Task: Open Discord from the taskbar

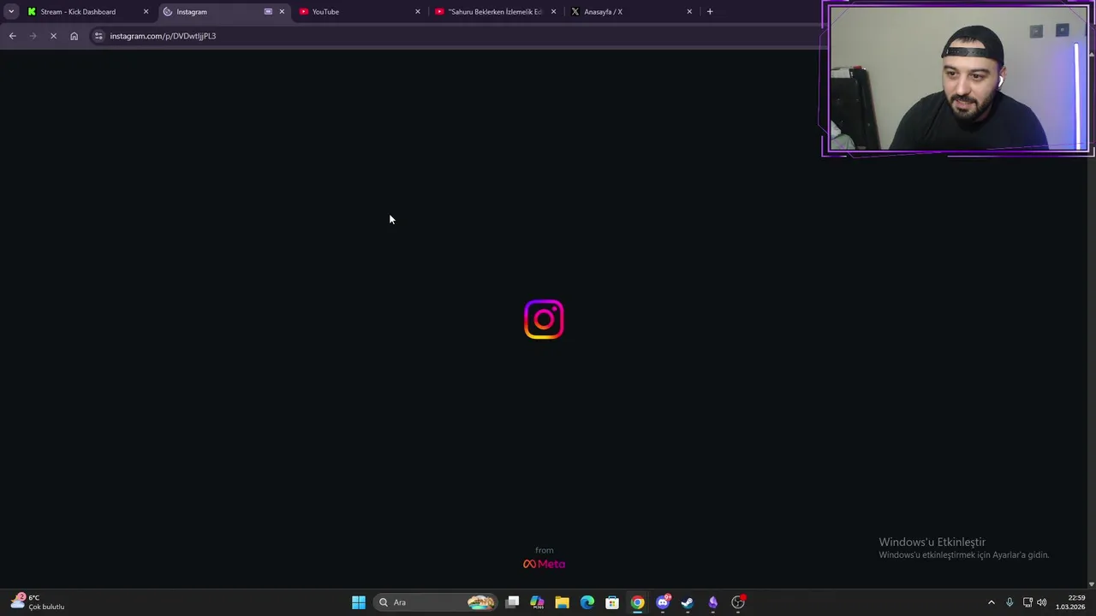Action: (x=663, y=602)
